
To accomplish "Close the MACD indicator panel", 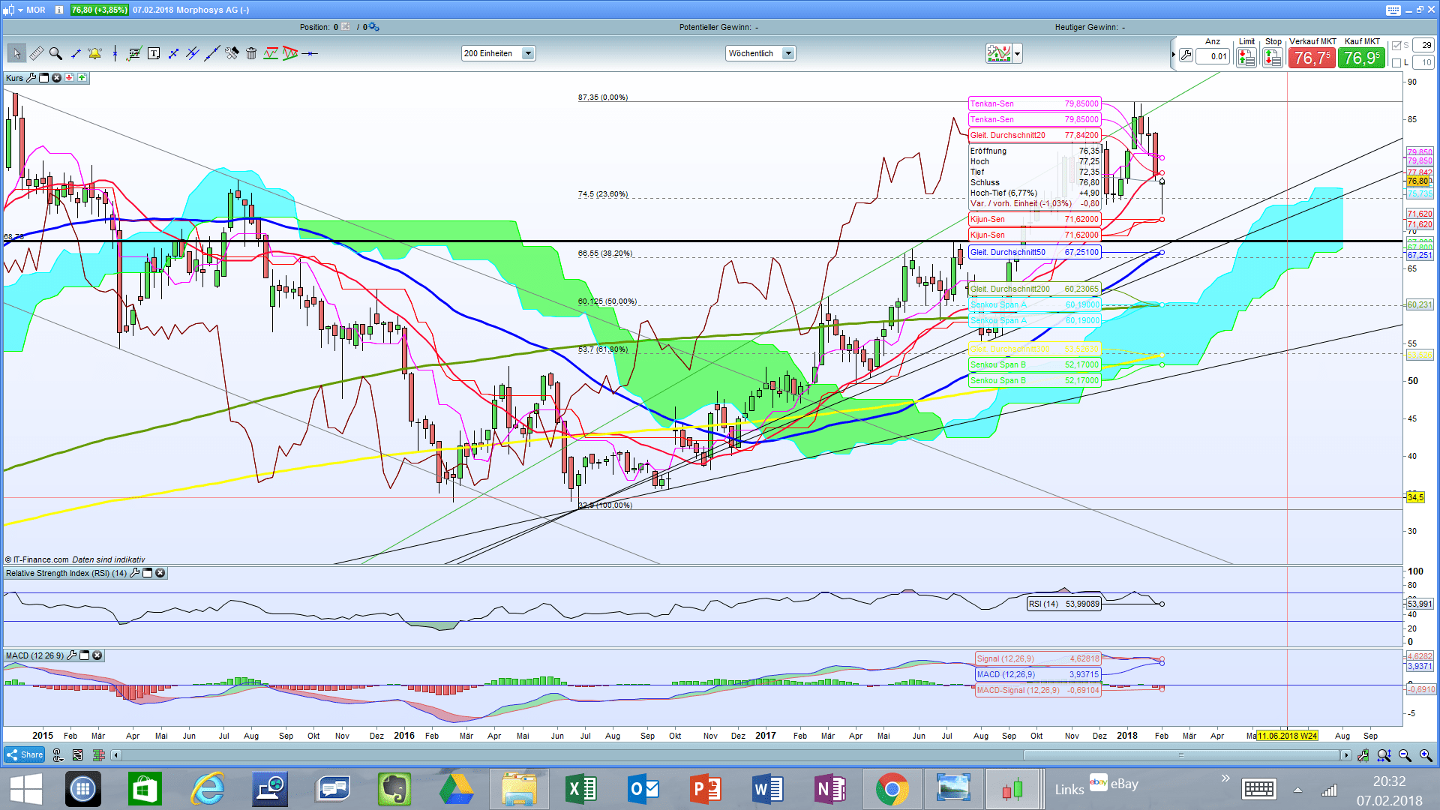I will tap(97, 655).
